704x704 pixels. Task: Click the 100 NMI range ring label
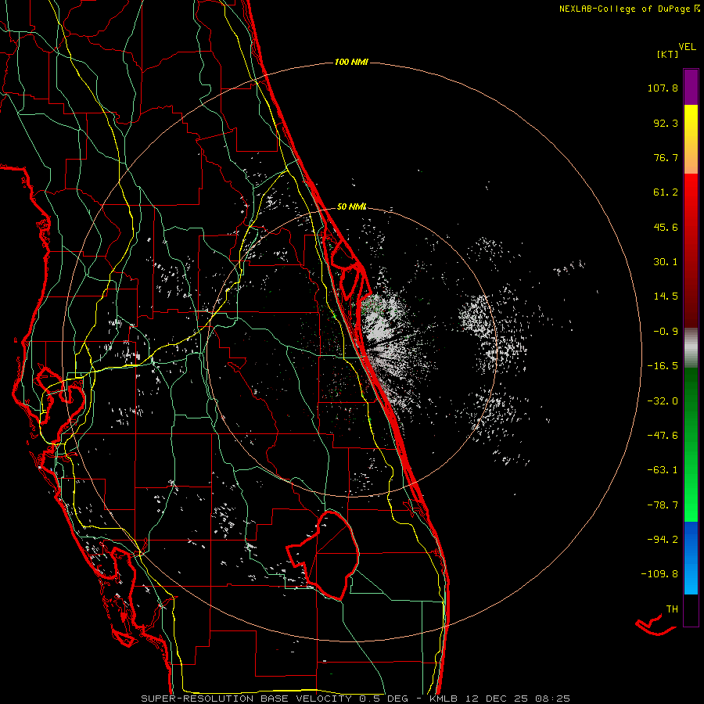click(x=351, y=62)
